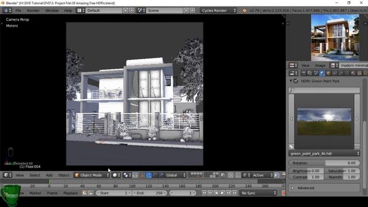
Task: Open the Window menu
Action: point(52,10)
